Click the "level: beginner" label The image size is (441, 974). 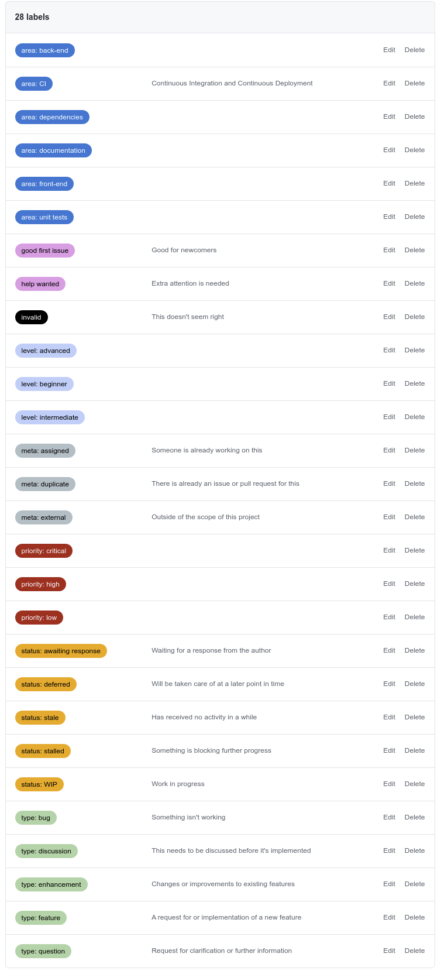pos(43,384)
